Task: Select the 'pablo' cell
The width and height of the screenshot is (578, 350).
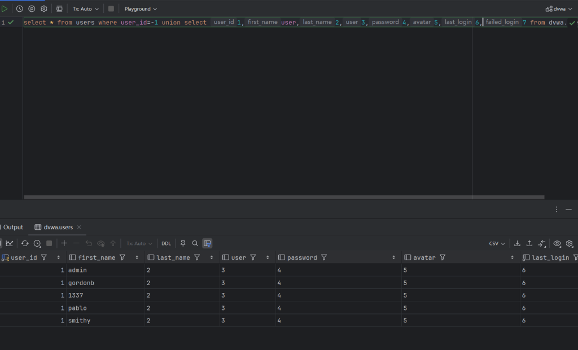Action: point(106,308)
